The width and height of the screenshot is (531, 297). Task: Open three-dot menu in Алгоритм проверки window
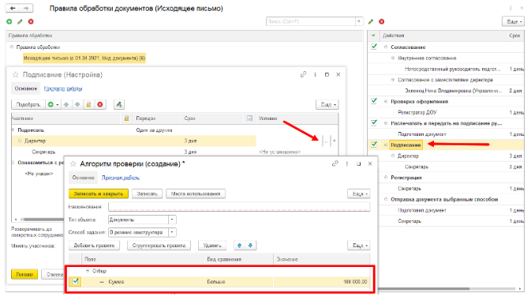[347, 164]
